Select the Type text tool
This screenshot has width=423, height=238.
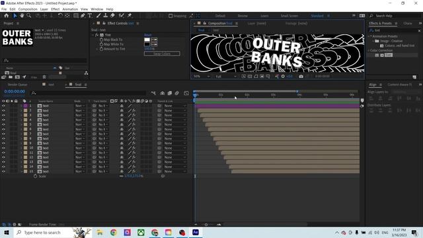pyautogui.click(x=90, y=16)
